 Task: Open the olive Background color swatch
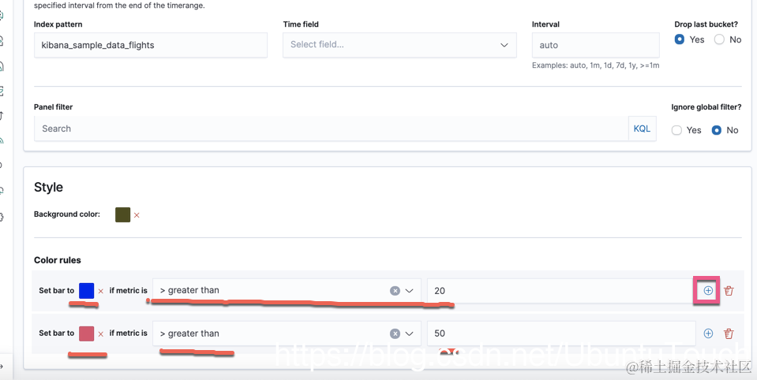tap(122, 214)
